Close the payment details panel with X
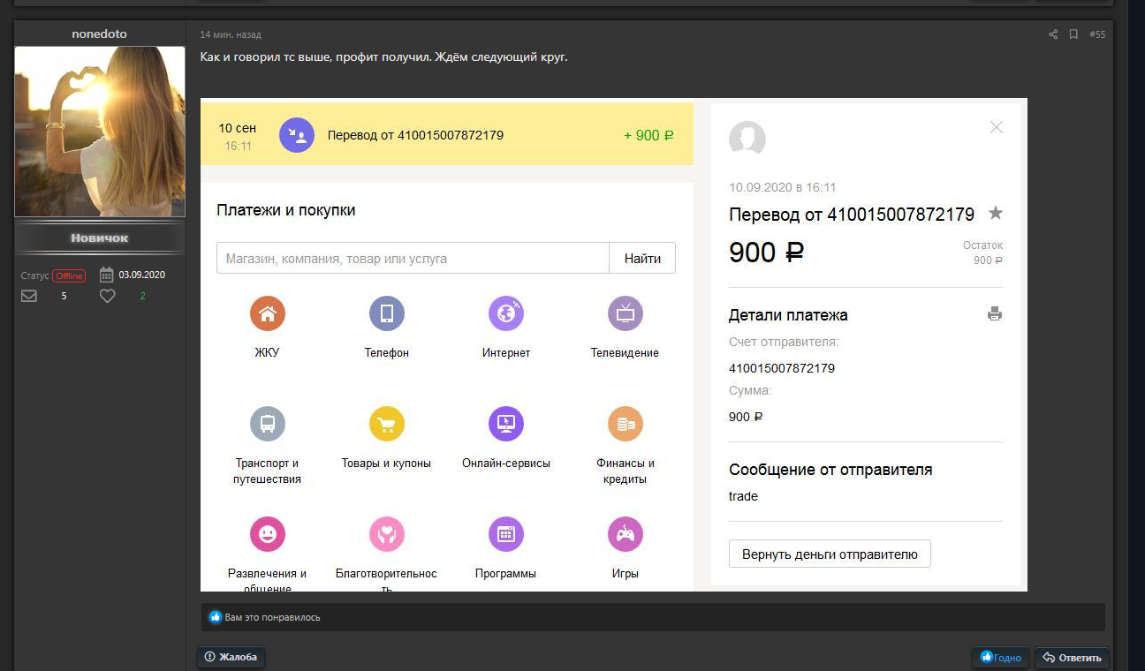The image size is (1145, 671). click(x=997, y=127)
